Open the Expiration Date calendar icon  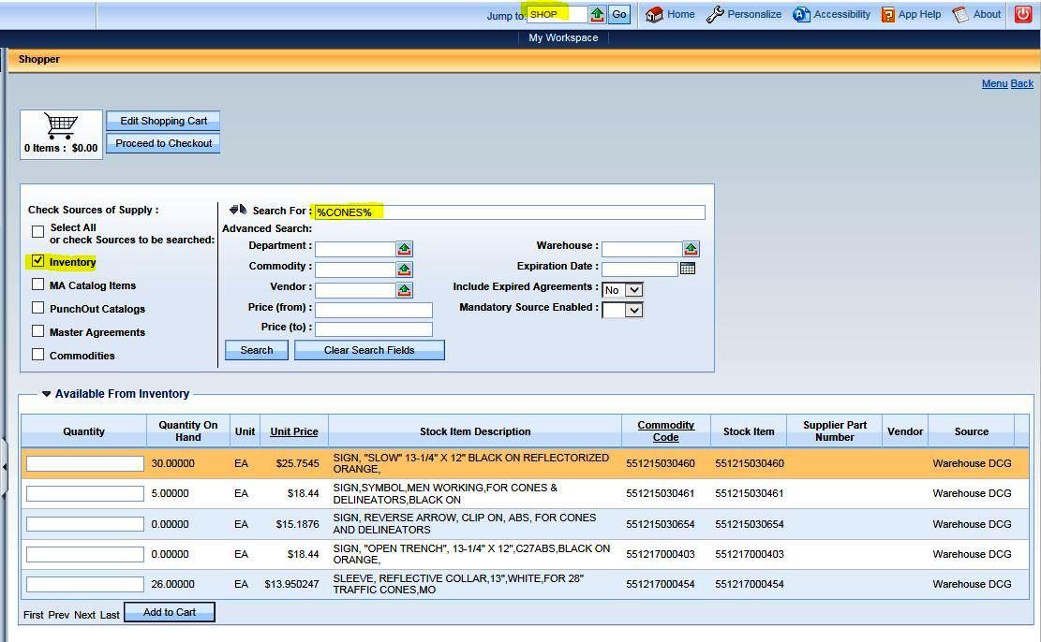pyautogui.click(x=688, y=269)
